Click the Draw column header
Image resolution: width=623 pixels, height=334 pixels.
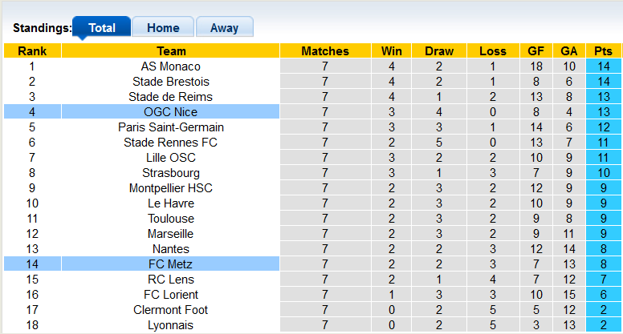[439, 51]
